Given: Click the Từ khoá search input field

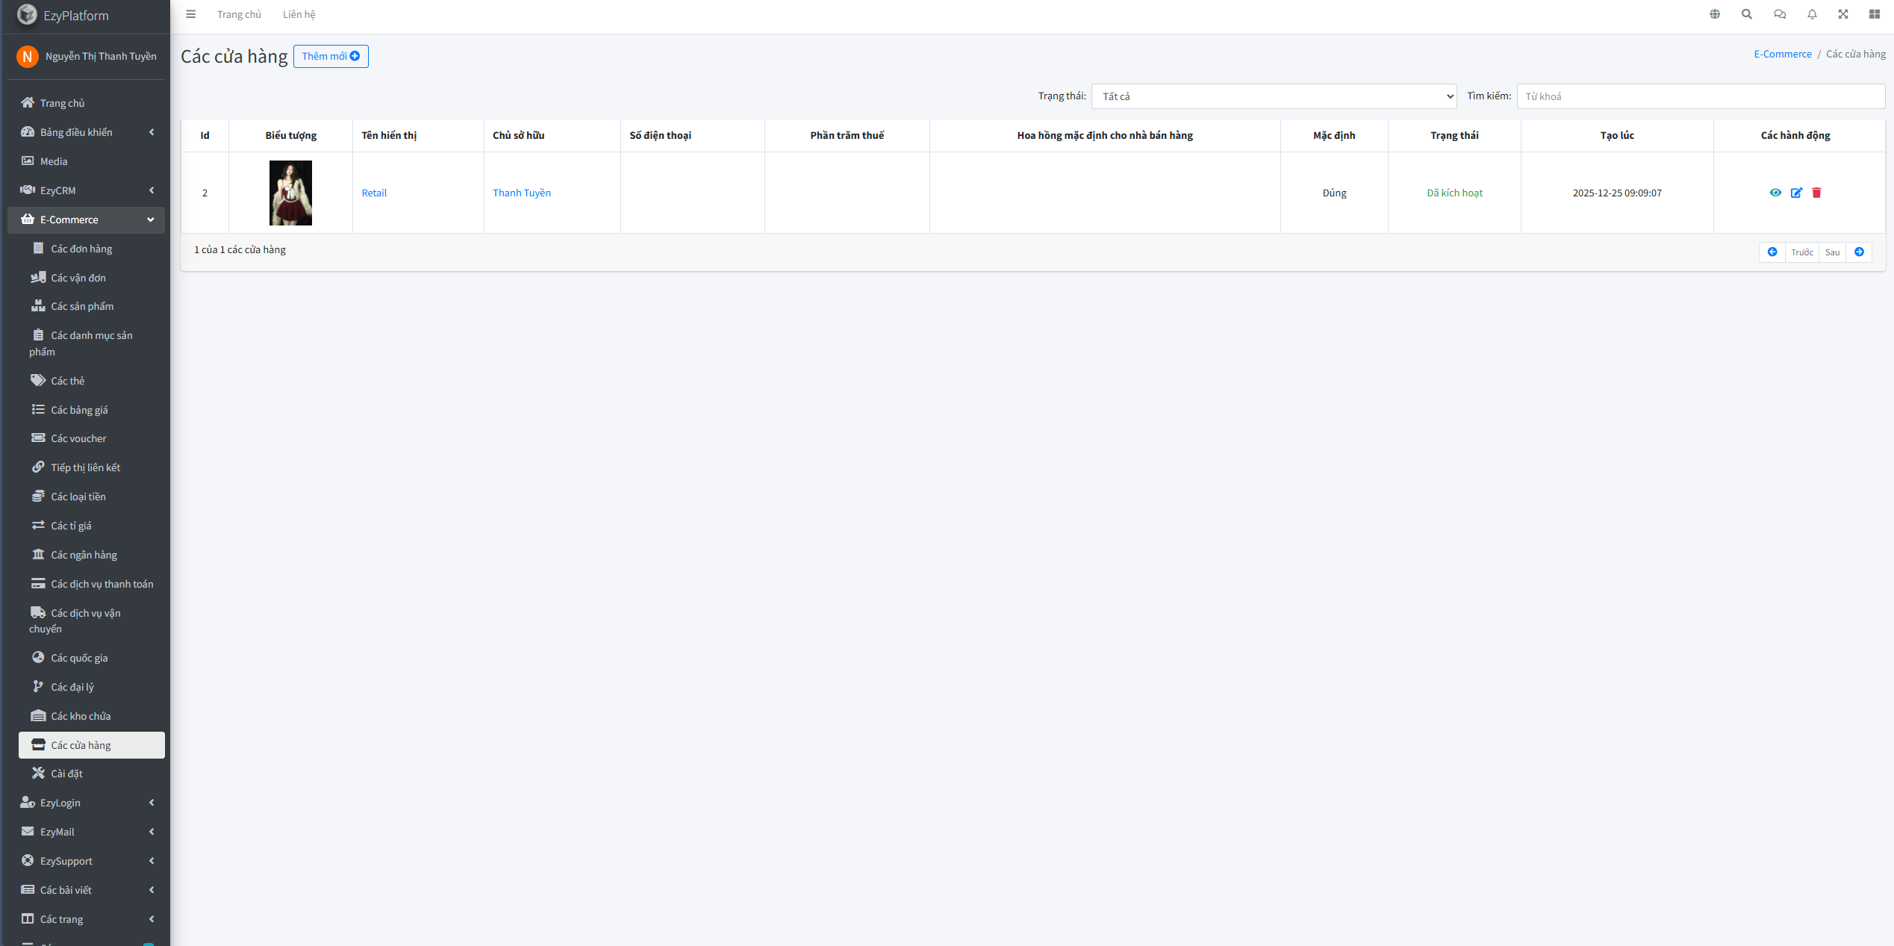Looking at the screenshot, I should tap(1700, 96).
